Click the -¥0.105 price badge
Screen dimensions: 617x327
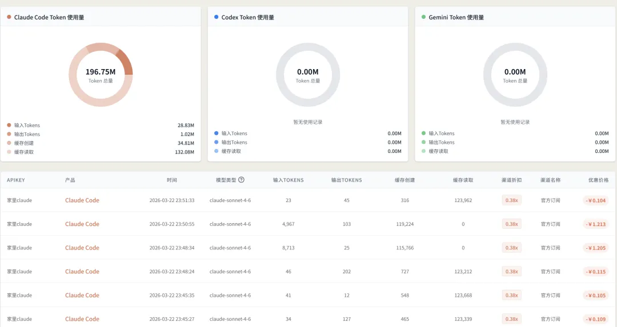[596, 296]
